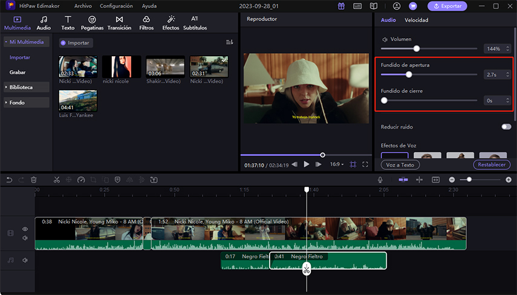Click the play button in player

pos(307,164)
